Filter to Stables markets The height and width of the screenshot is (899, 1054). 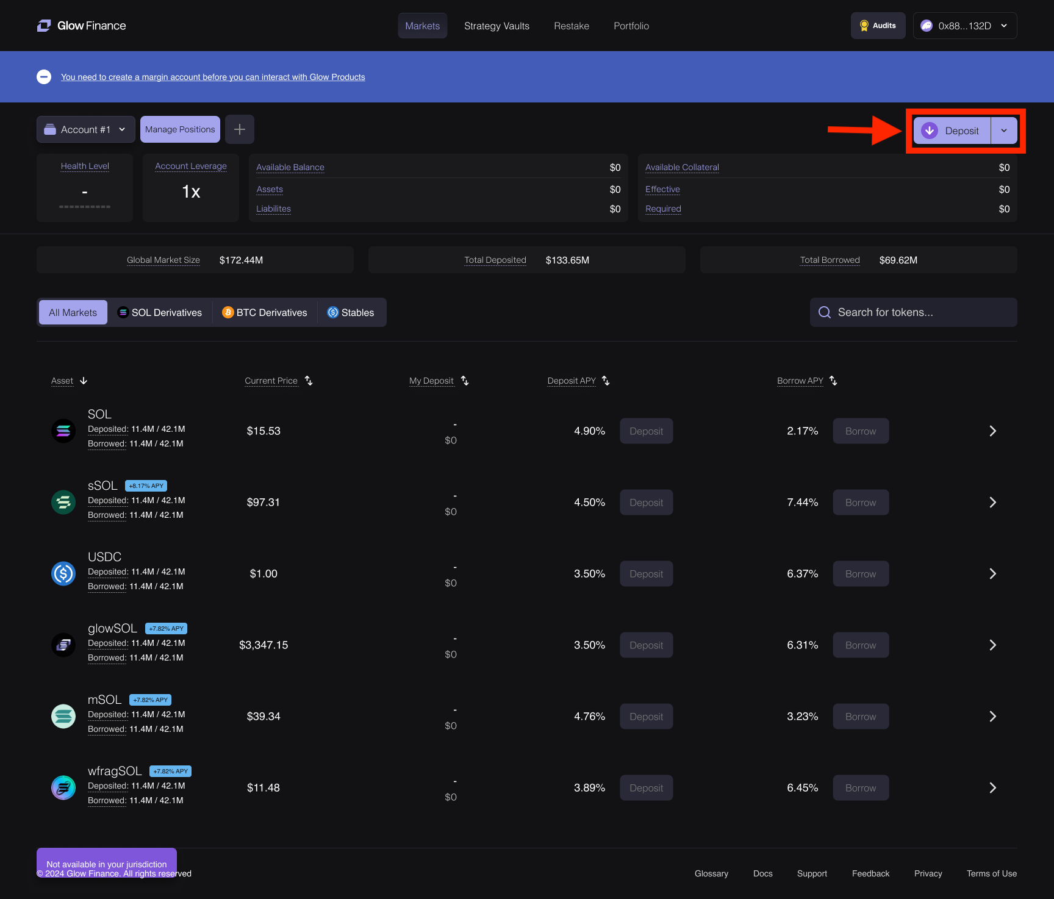351,312
